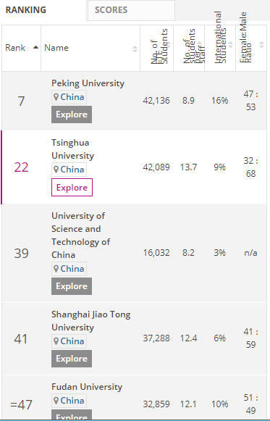Switch to the SCORES tab
Image resolution: width=270 pixels, height=421 pixels.
point(131,10)
